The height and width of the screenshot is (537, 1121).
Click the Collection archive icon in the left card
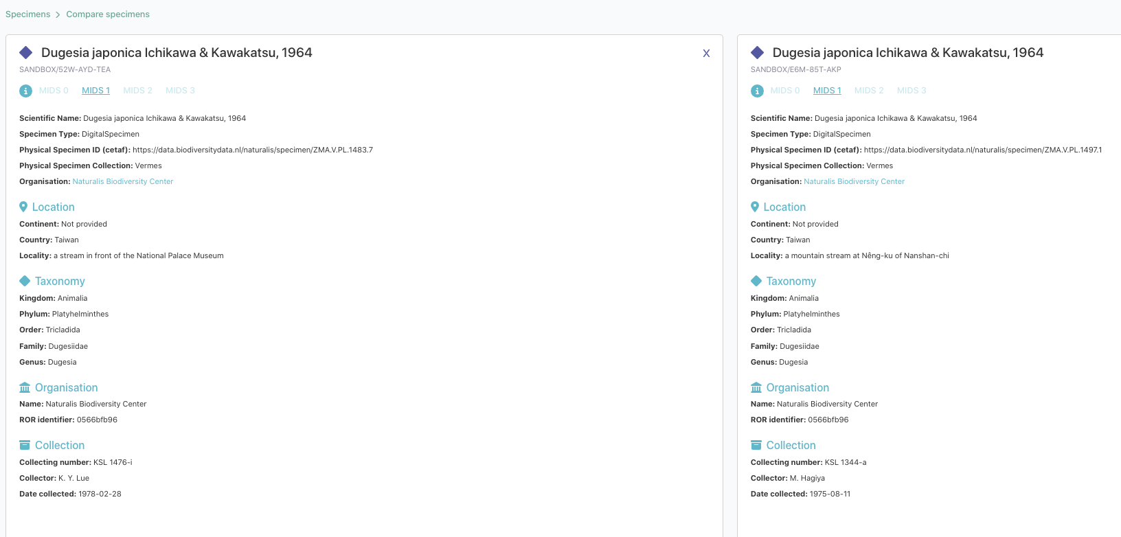pos(25,445)
